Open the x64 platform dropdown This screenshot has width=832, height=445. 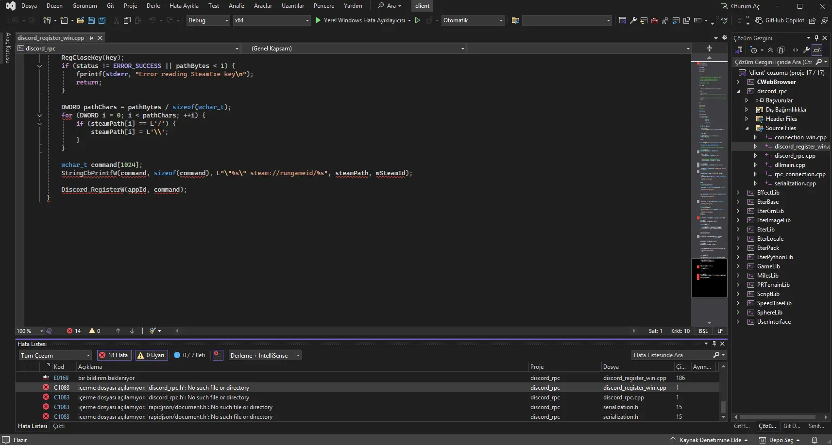[x=272, y=20]
